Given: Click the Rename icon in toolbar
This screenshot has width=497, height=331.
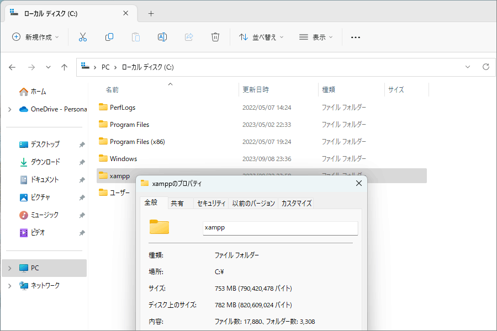Looking at the screenshot, I should (162, 37).
